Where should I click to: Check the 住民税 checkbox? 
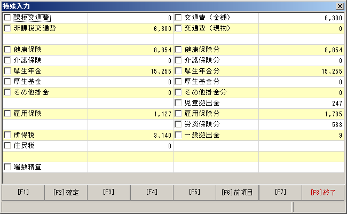(x=7, y=145)
